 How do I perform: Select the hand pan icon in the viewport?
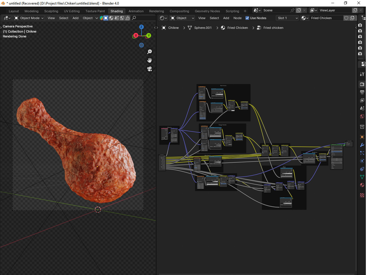pyautogui.click(x=149, y=60)
